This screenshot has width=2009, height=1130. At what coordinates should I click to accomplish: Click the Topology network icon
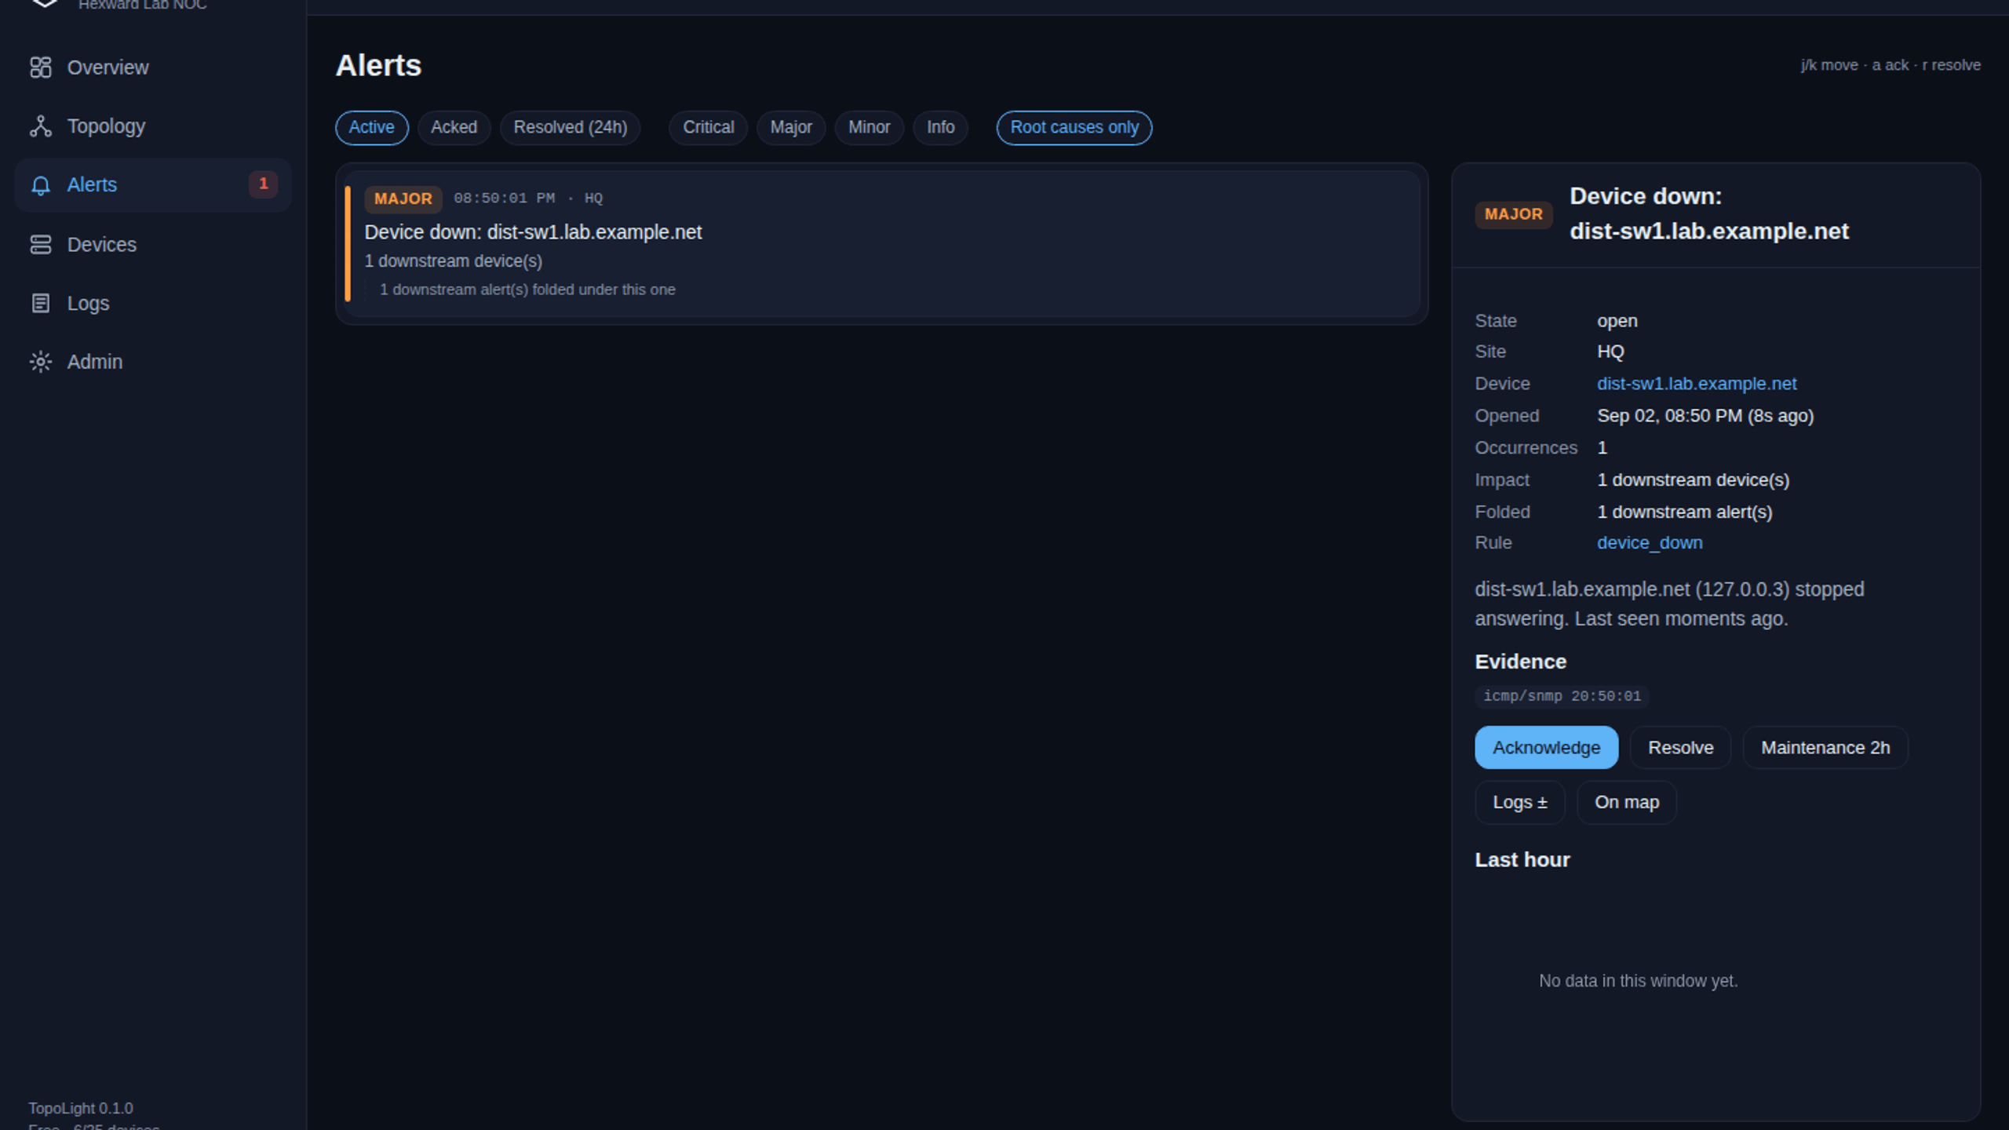41,126
